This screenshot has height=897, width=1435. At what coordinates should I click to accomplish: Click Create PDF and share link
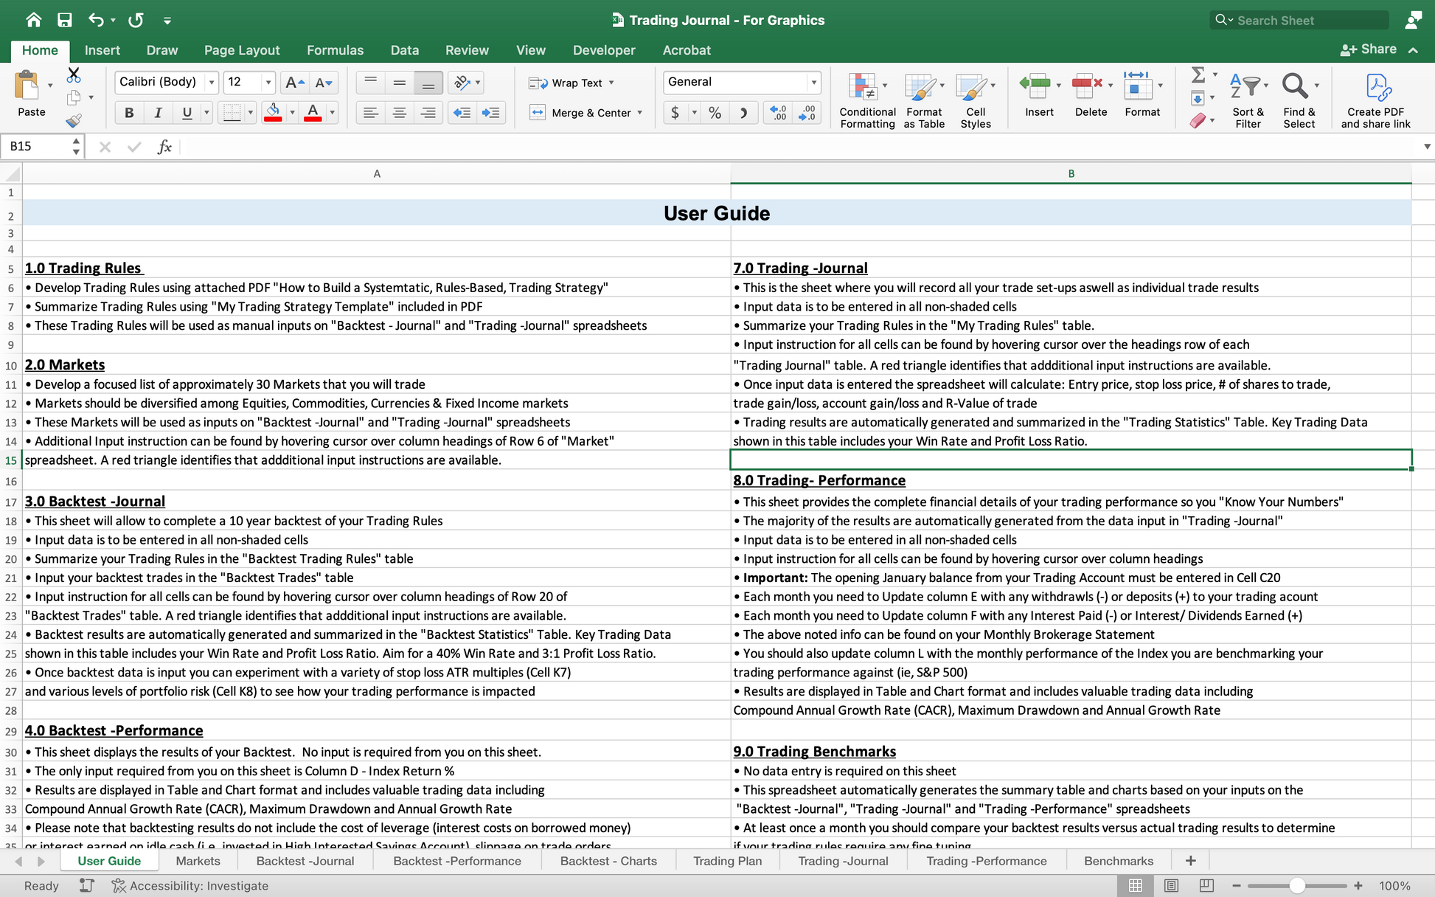[x=1375, y=100]
